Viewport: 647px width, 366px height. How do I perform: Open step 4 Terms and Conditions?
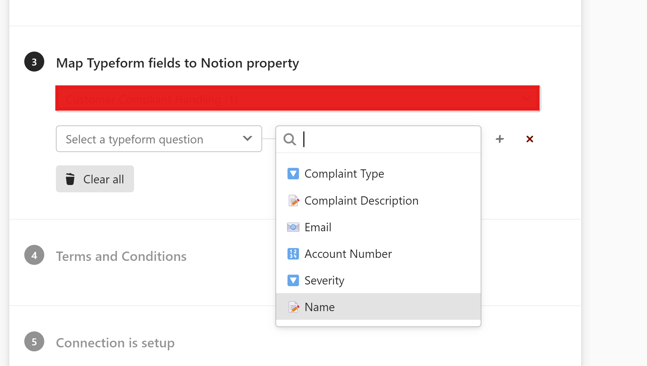coord(121,256)
